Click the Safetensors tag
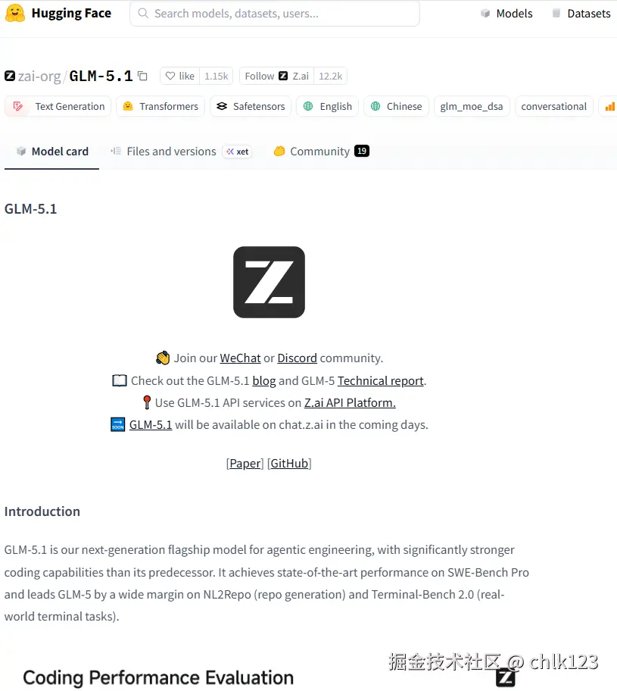 (x=250, y=106)
